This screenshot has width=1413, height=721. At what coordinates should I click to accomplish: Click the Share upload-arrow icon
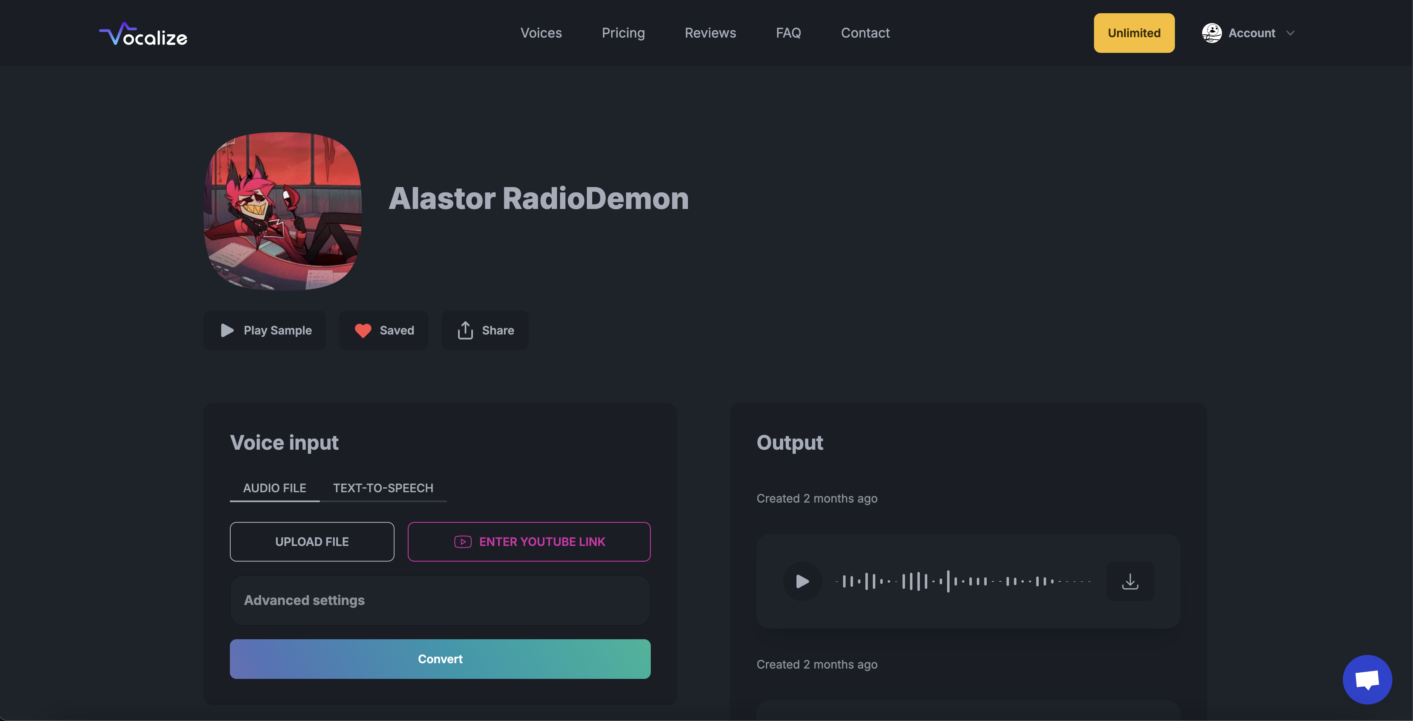[x=465, y=330]
